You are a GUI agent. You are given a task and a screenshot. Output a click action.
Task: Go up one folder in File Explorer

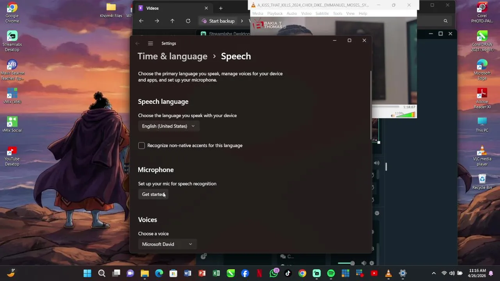point(172,21)
